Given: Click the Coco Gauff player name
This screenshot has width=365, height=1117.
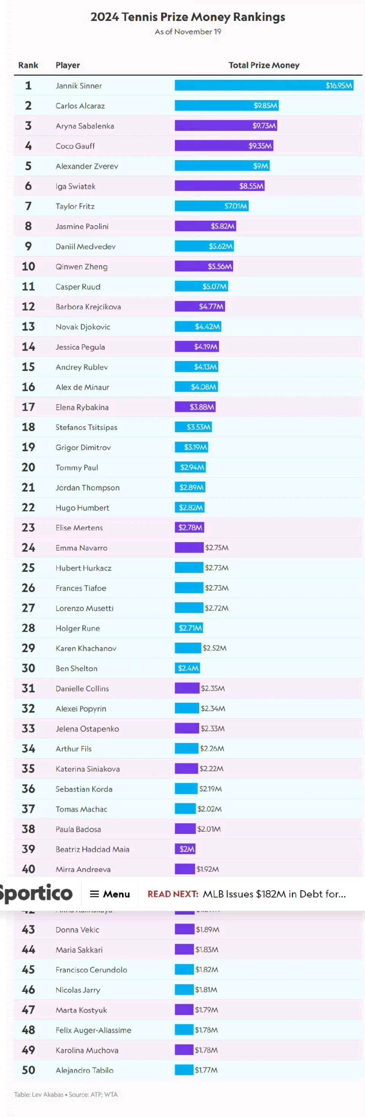Looking at the screenshot, I should [x=75, y=146].
